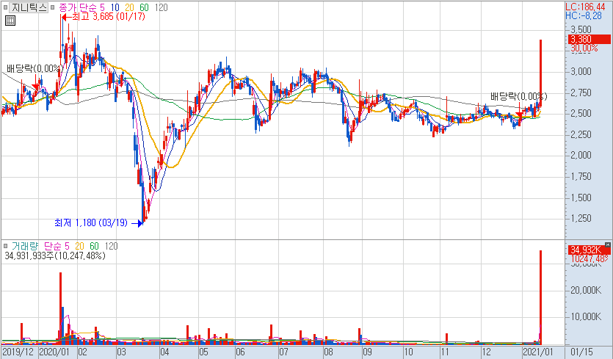Click the 배당락(0.00%) label near 2019/12
This screenshot has height=359, width=613.
(35, 69)
